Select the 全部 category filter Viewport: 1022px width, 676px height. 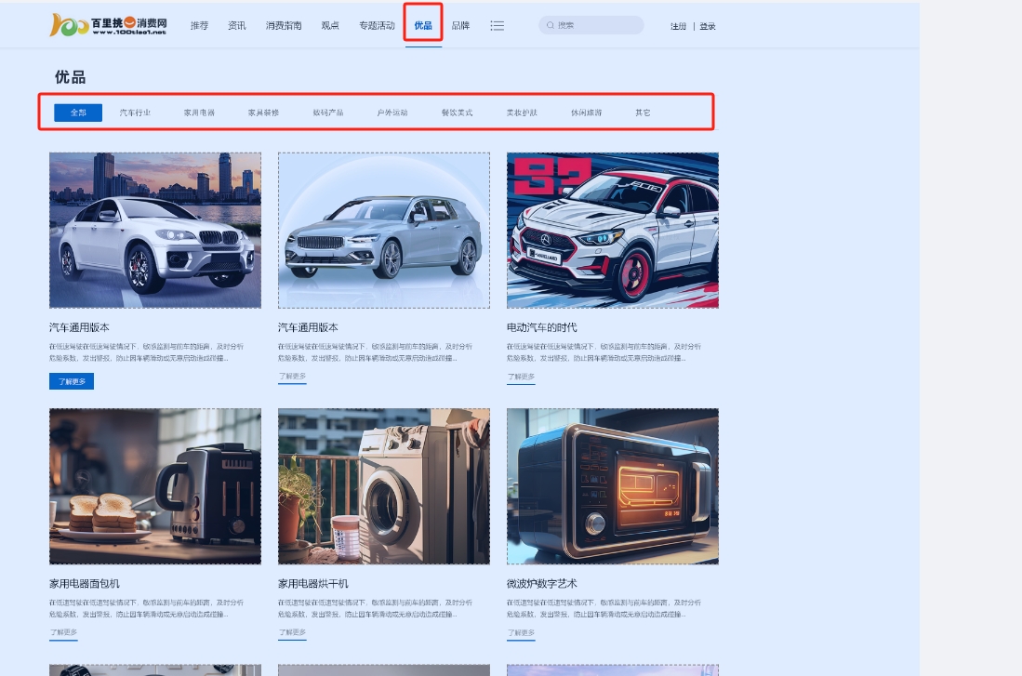(x=78, y=113)
